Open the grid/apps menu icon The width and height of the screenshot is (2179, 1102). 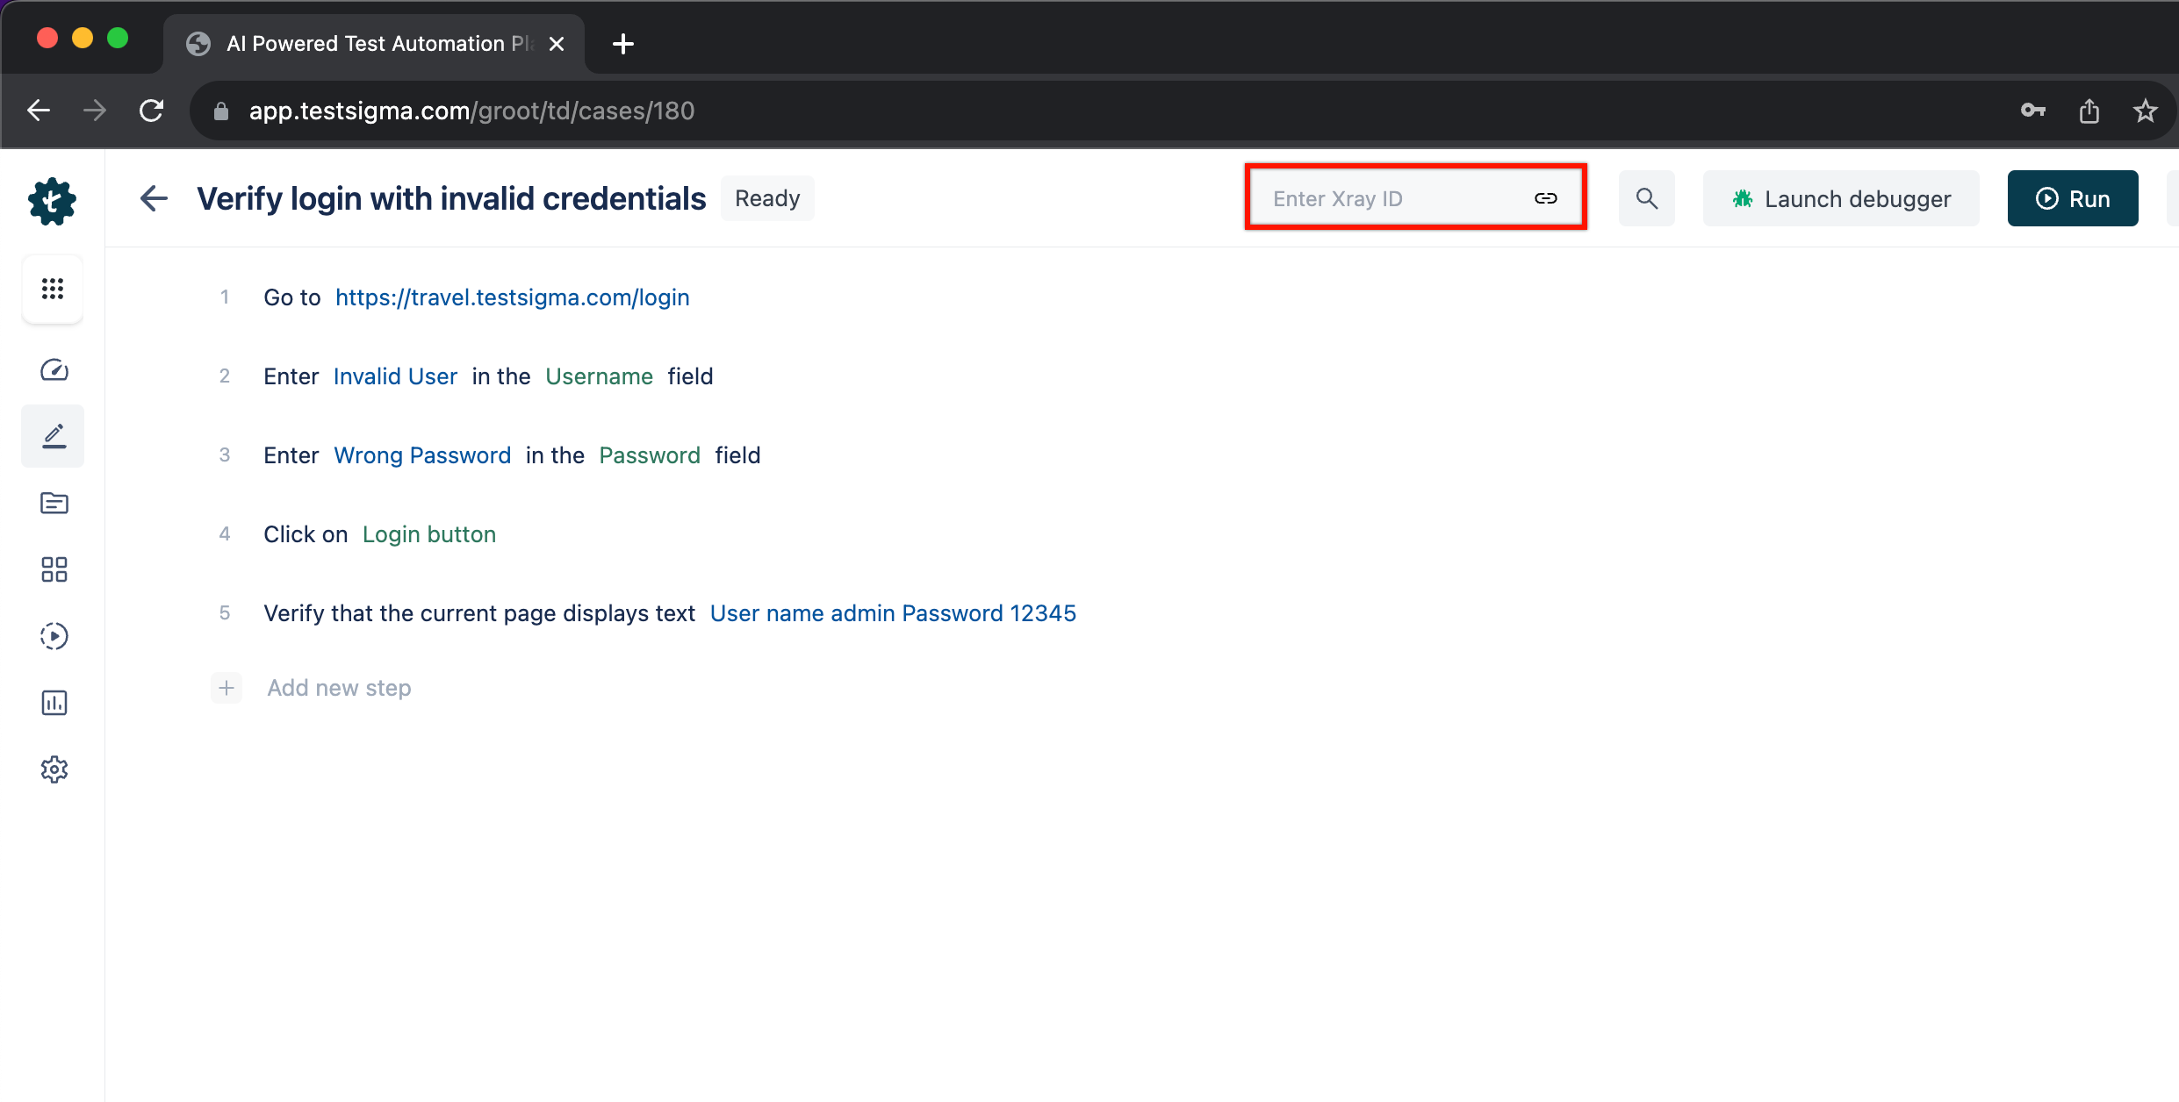click(x=54, y=290)
